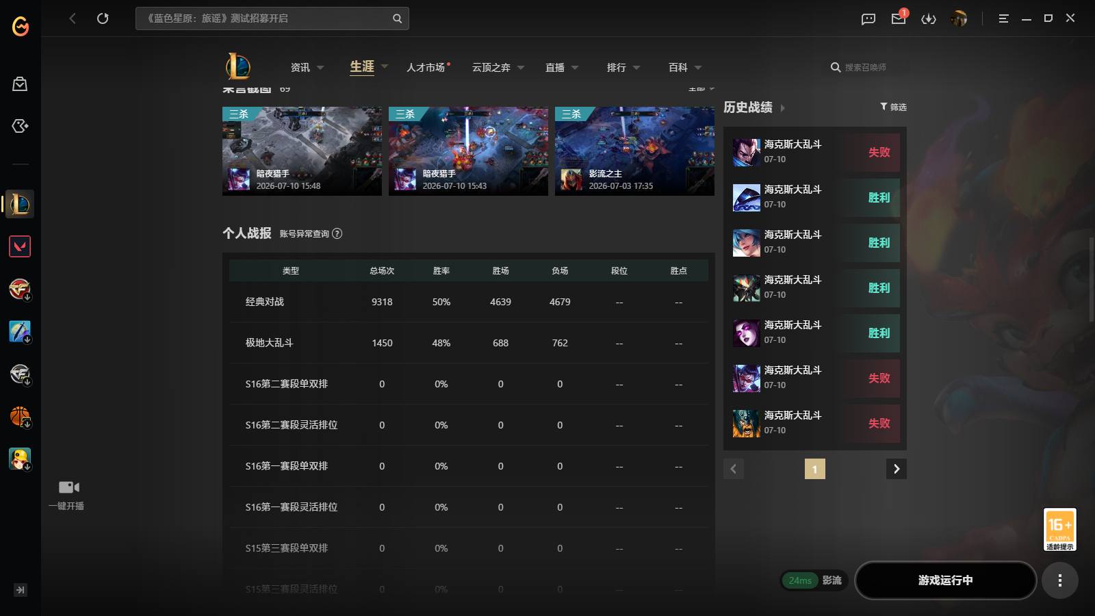Switch to the 生涯 tab
This screenshot has height=616, width=1095.
(x=362, y=66)
